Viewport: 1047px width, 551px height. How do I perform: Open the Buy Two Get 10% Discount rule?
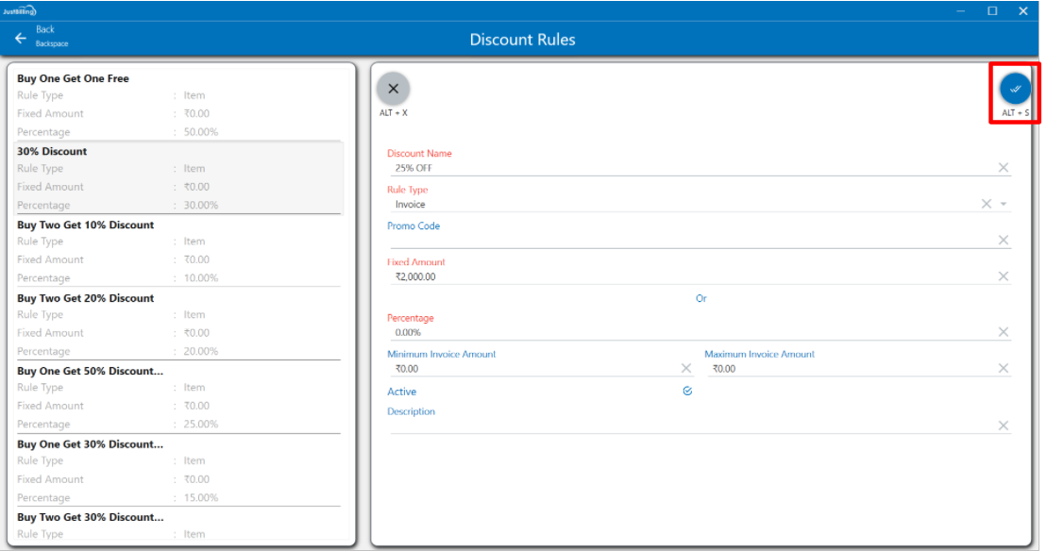click(x=85, y=225)
